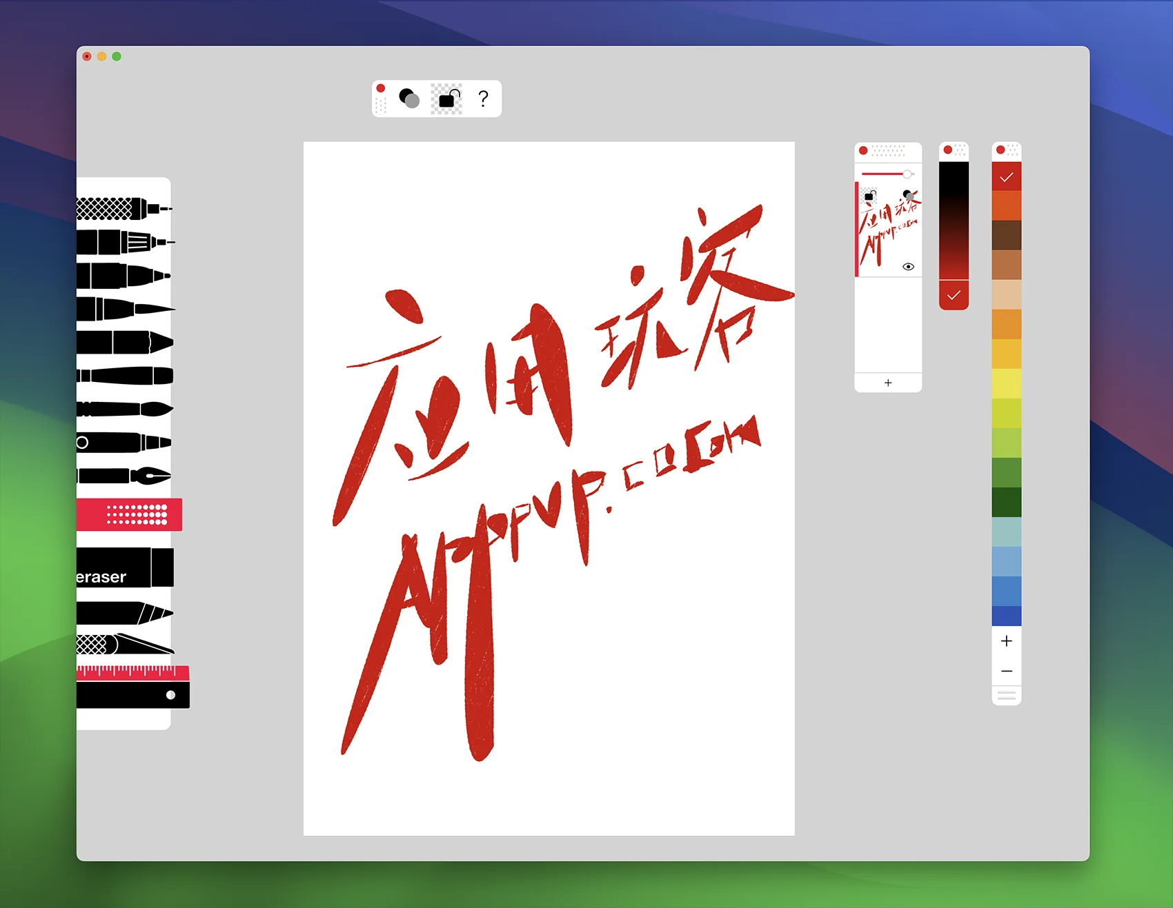
Task: Select the beige palette swatch
Action: tap(1007, 294)
